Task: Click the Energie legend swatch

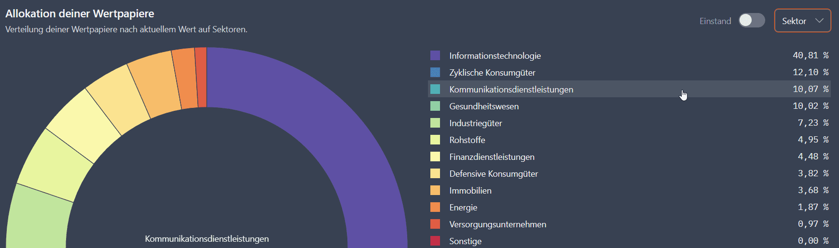Action: coord(435,207)
